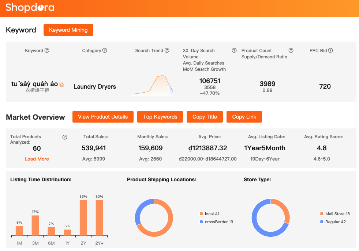359x251 pixels.
Task: Click the 30-Day Search Volume help icon
Action: click(234, 51)
